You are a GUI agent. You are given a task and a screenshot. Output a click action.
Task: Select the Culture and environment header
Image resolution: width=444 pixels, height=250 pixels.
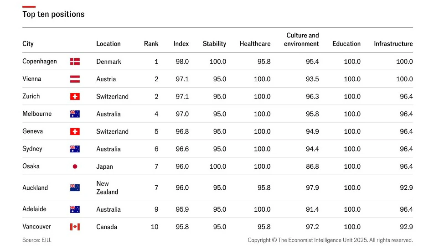pyautogui.click(x=301, y=39)
